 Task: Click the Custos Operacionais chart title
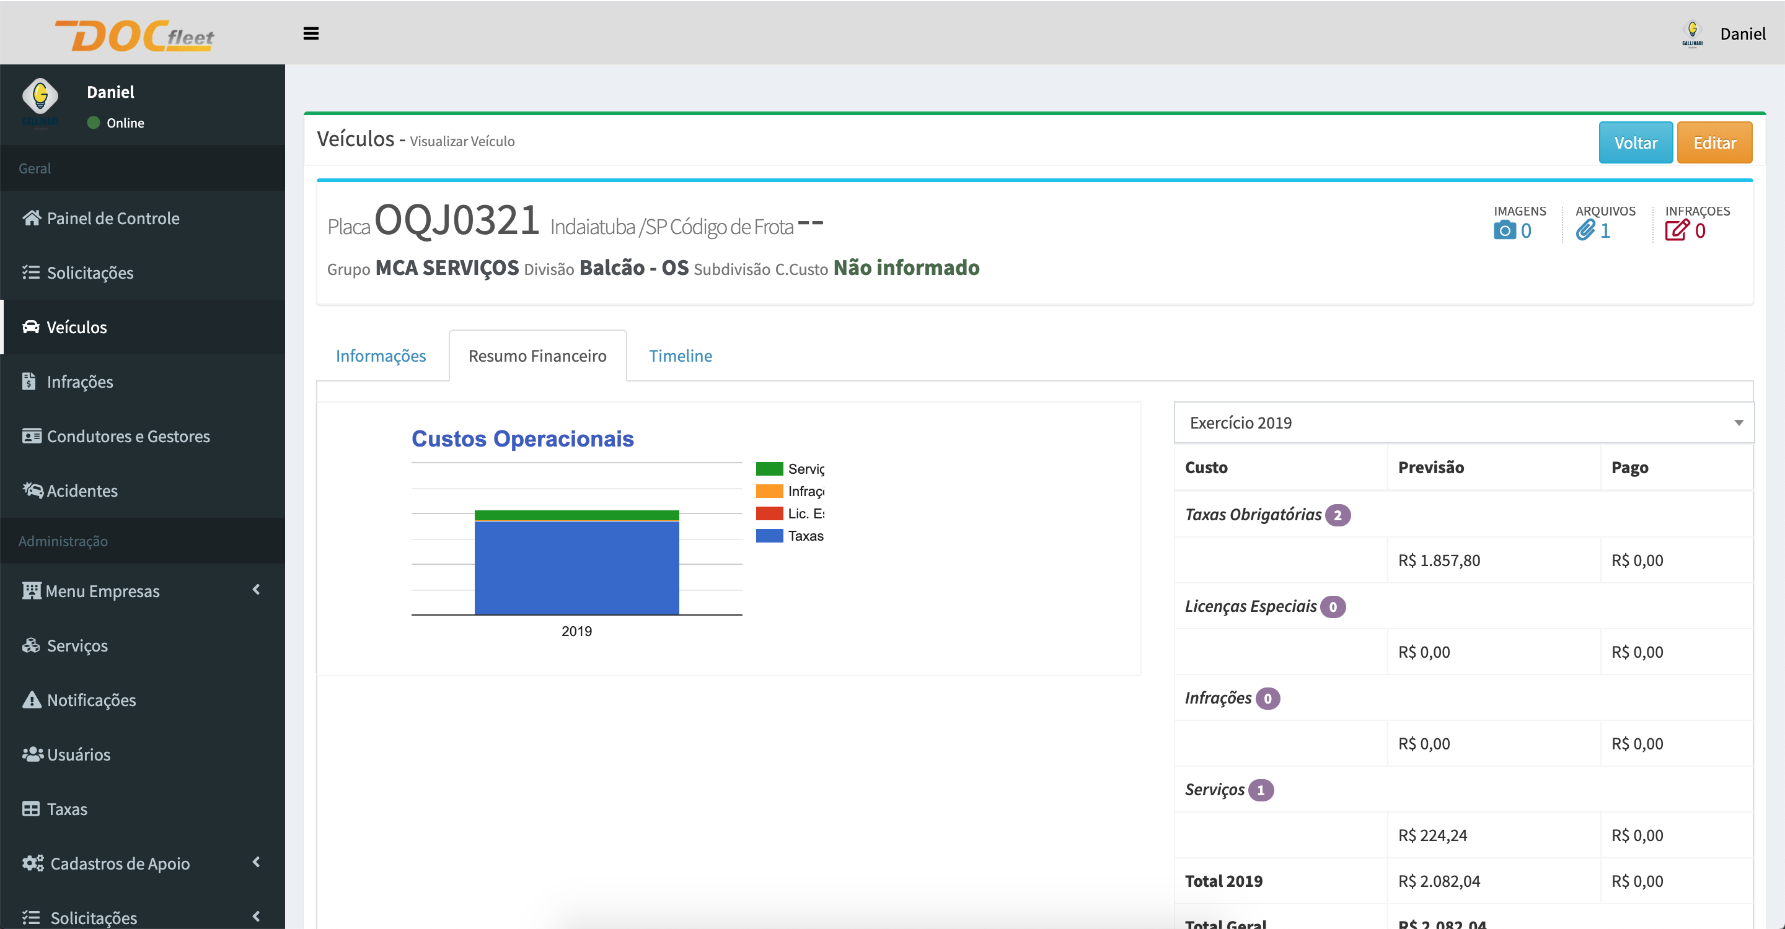522,438
